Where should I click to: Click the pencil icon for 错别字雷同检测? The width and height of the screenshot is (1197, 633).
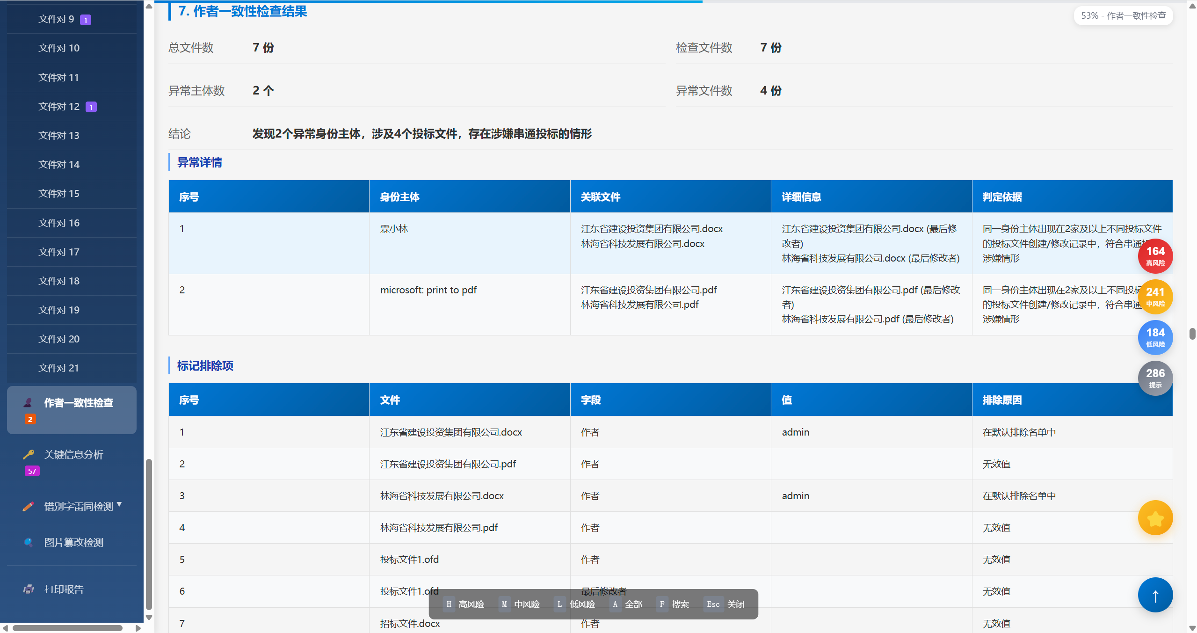(28, 506)
